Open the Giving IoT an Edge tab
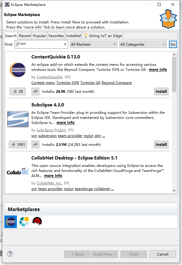 103,36
